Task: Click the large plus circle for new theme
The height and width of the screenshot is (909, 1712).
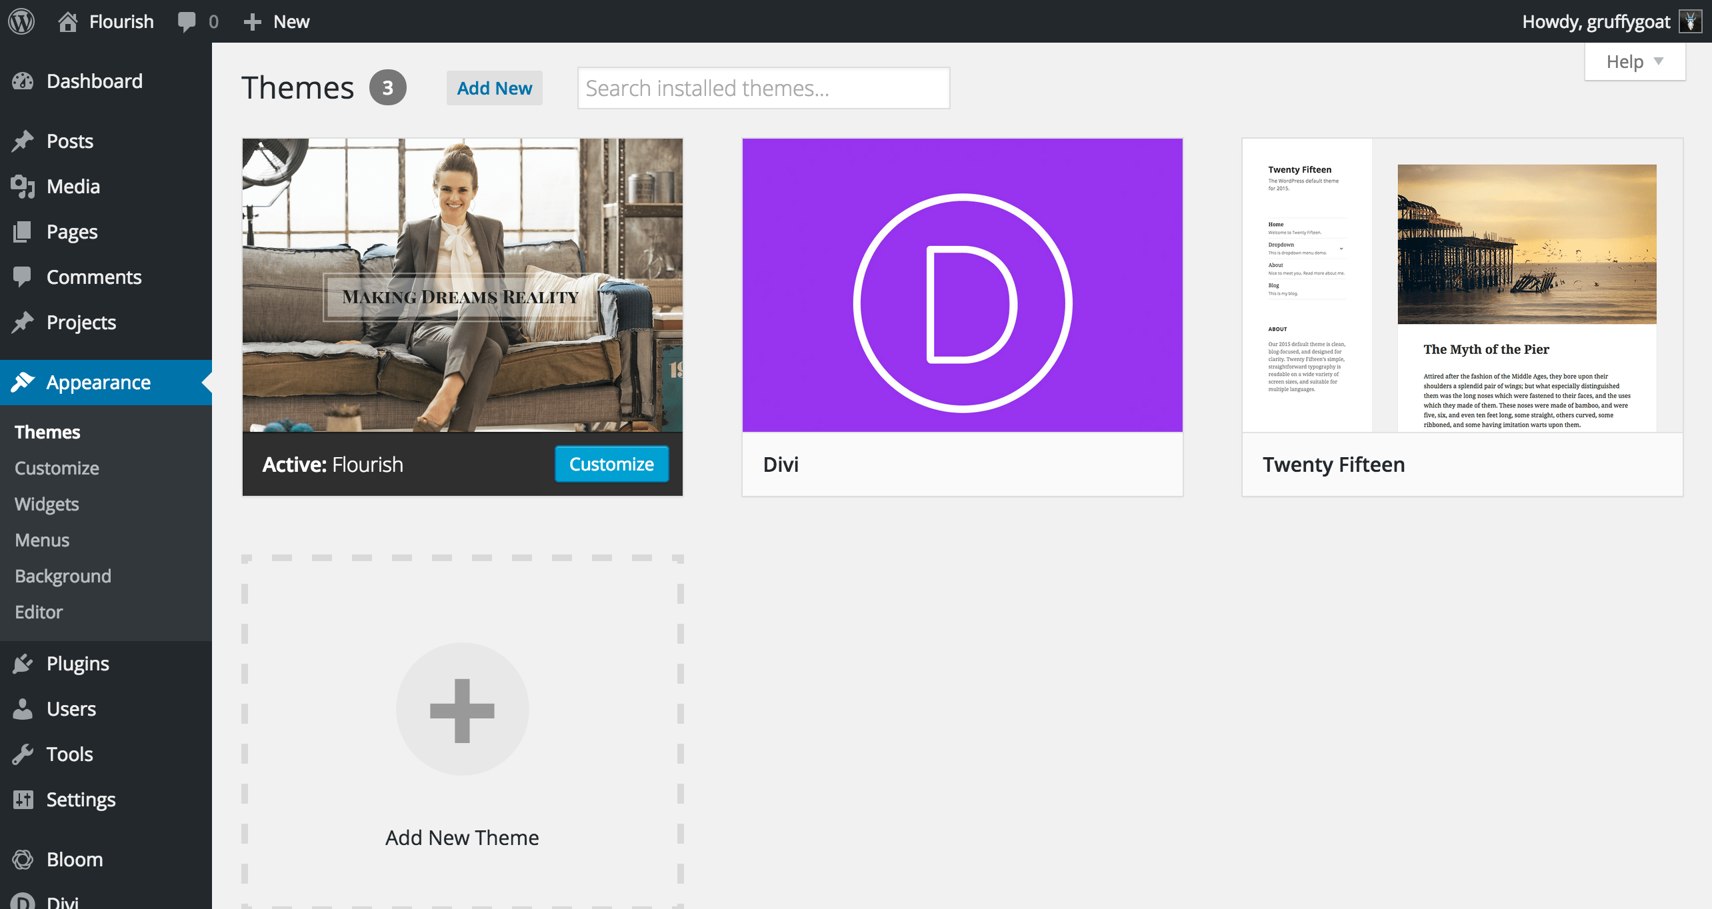Action: pos(462,710)
